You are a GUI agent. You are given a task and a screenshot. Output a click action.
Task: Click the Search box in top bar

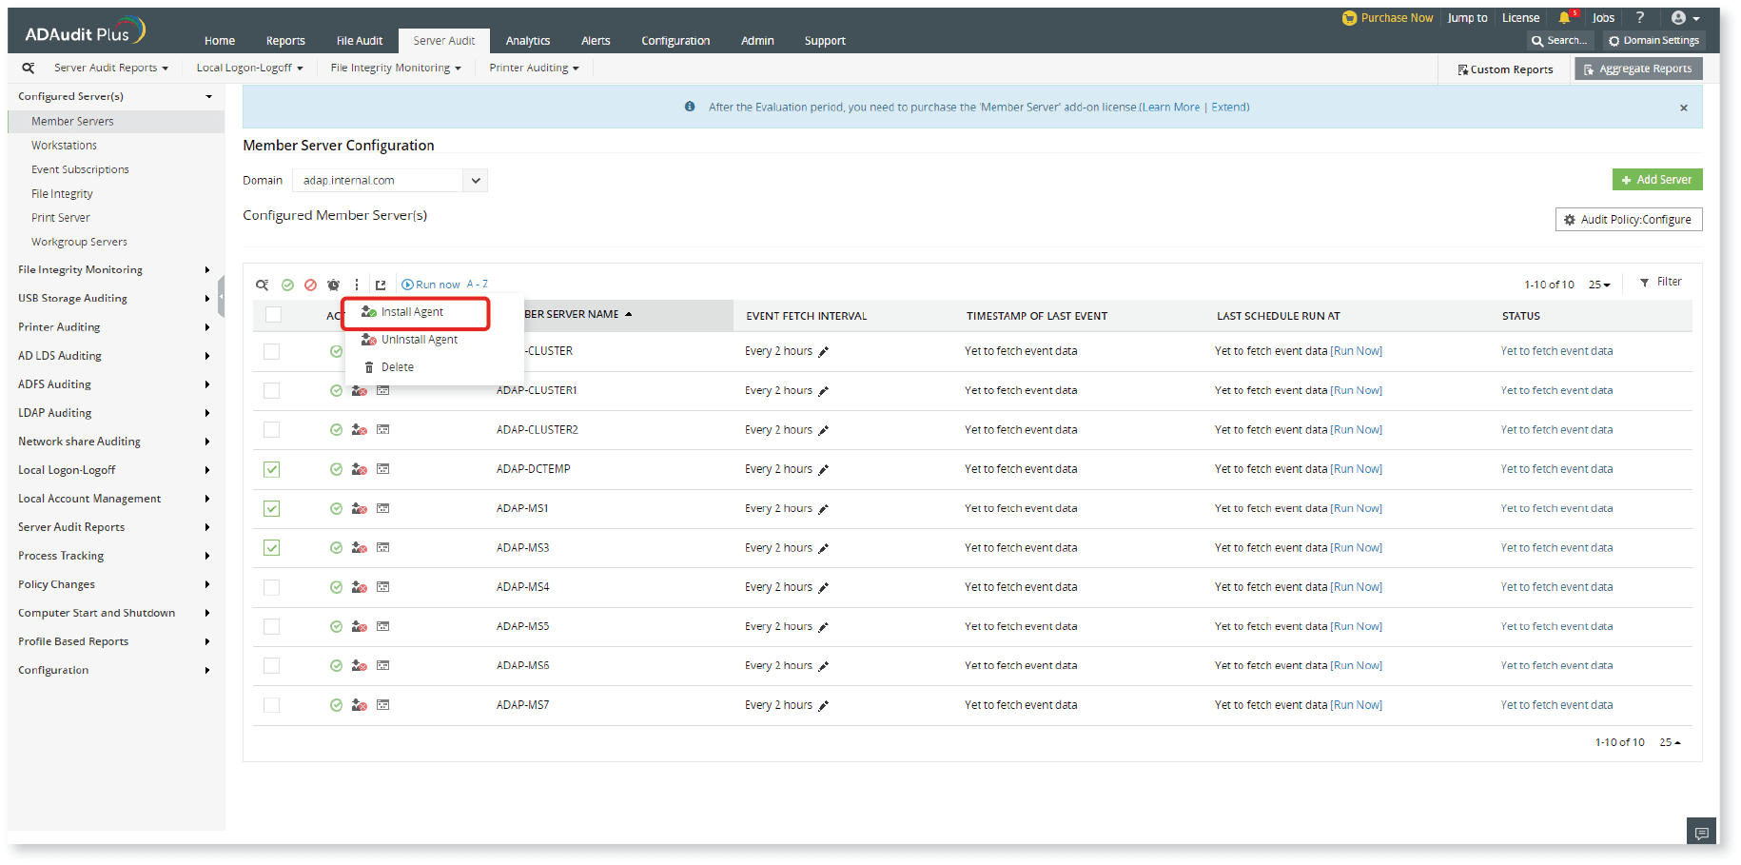(x=1560, y=41)
